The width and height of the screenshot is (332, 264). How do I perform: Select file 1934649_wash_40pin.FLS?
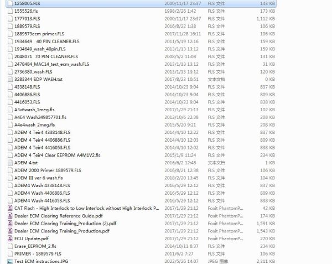pyautogui.click(x=40, y=49)
